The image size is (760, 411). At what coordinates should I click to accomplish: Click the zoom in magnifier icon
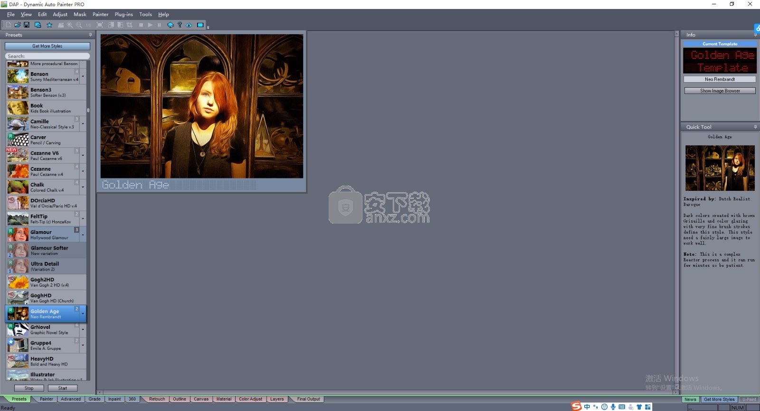coord(70,25)
